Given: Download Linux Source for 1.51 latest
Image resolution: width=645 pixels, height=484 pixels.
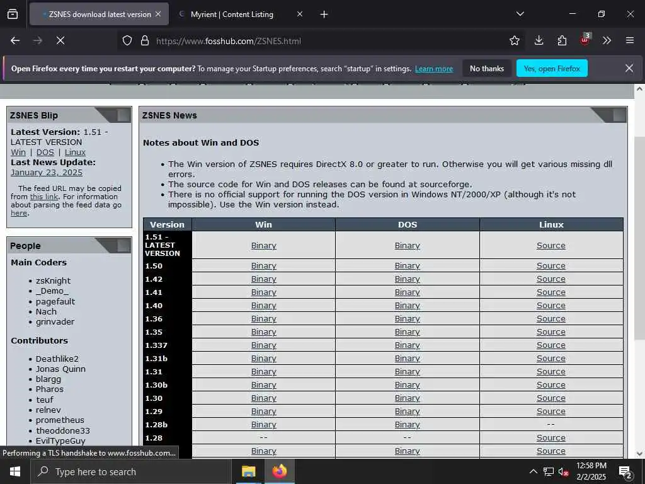Looking at the screenshot, I should point(551,246).
